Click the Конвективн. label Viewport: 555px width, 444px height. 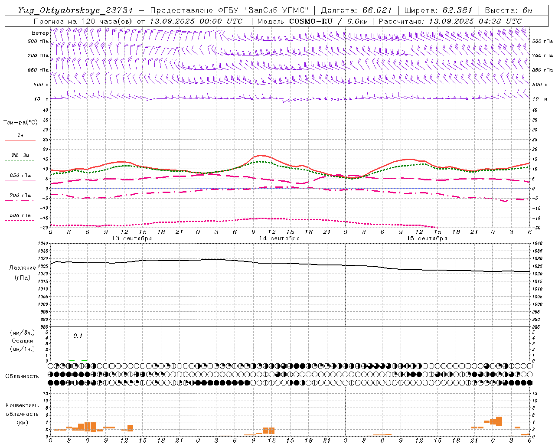click(x=23, y=405)
